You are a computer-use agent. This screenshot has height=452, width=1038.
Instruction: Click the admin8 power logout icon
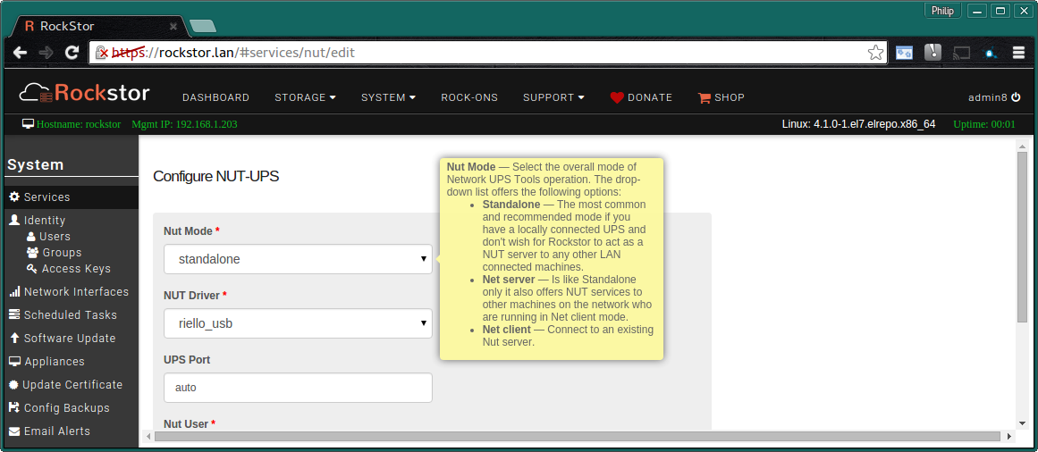1016,97
